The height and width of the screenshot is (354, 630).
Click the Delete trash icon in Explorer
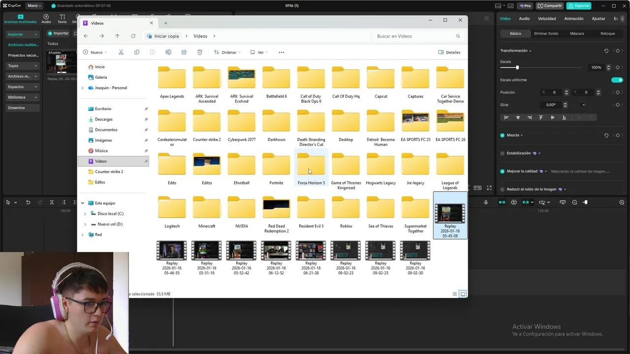tap(200, 52)
